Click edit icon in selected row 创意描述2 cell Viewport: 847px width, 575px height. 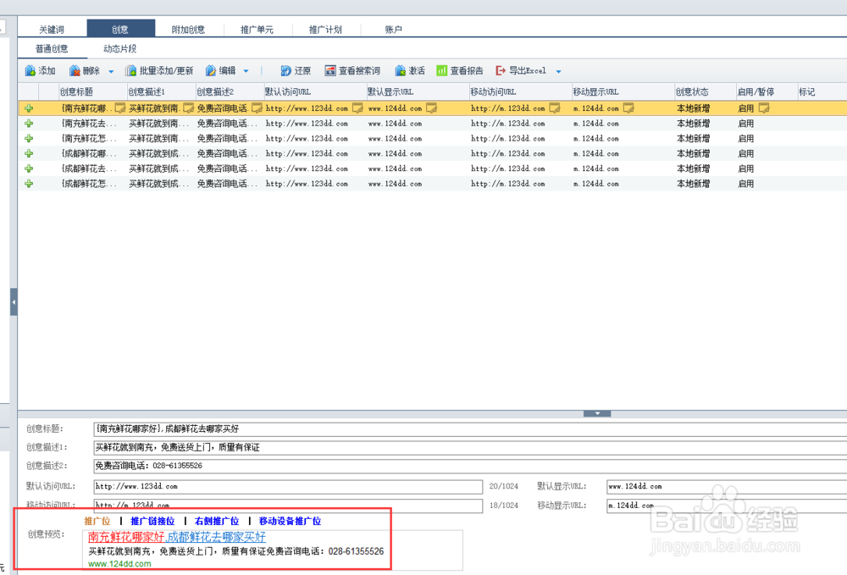[x=257, y=108]
